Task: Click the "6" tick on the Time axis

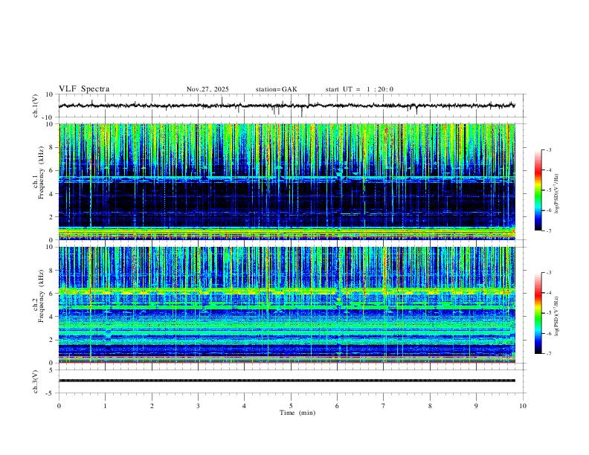Action: point(338,406)
